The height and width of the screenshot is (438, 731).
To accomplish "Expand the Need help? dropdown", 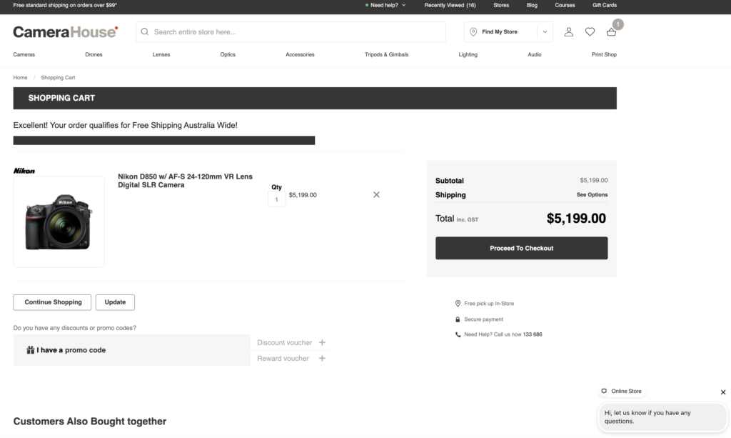I will pyautogui.click(x=385, y=5).
